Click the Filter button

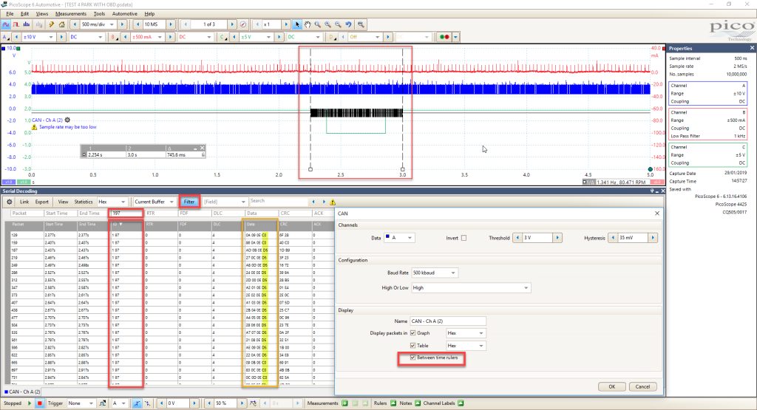[189, 202]
